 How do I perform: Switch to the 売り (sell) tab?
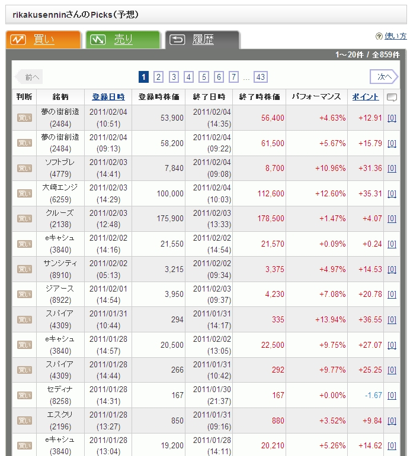click(123, 40)
